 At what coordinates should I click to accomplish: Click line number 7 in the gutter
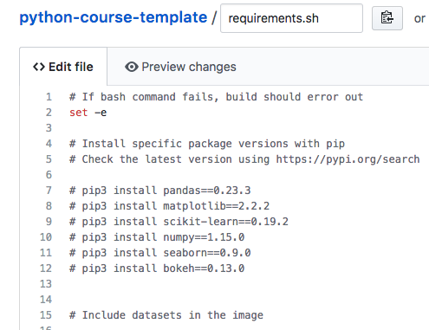tap(49, 191)
